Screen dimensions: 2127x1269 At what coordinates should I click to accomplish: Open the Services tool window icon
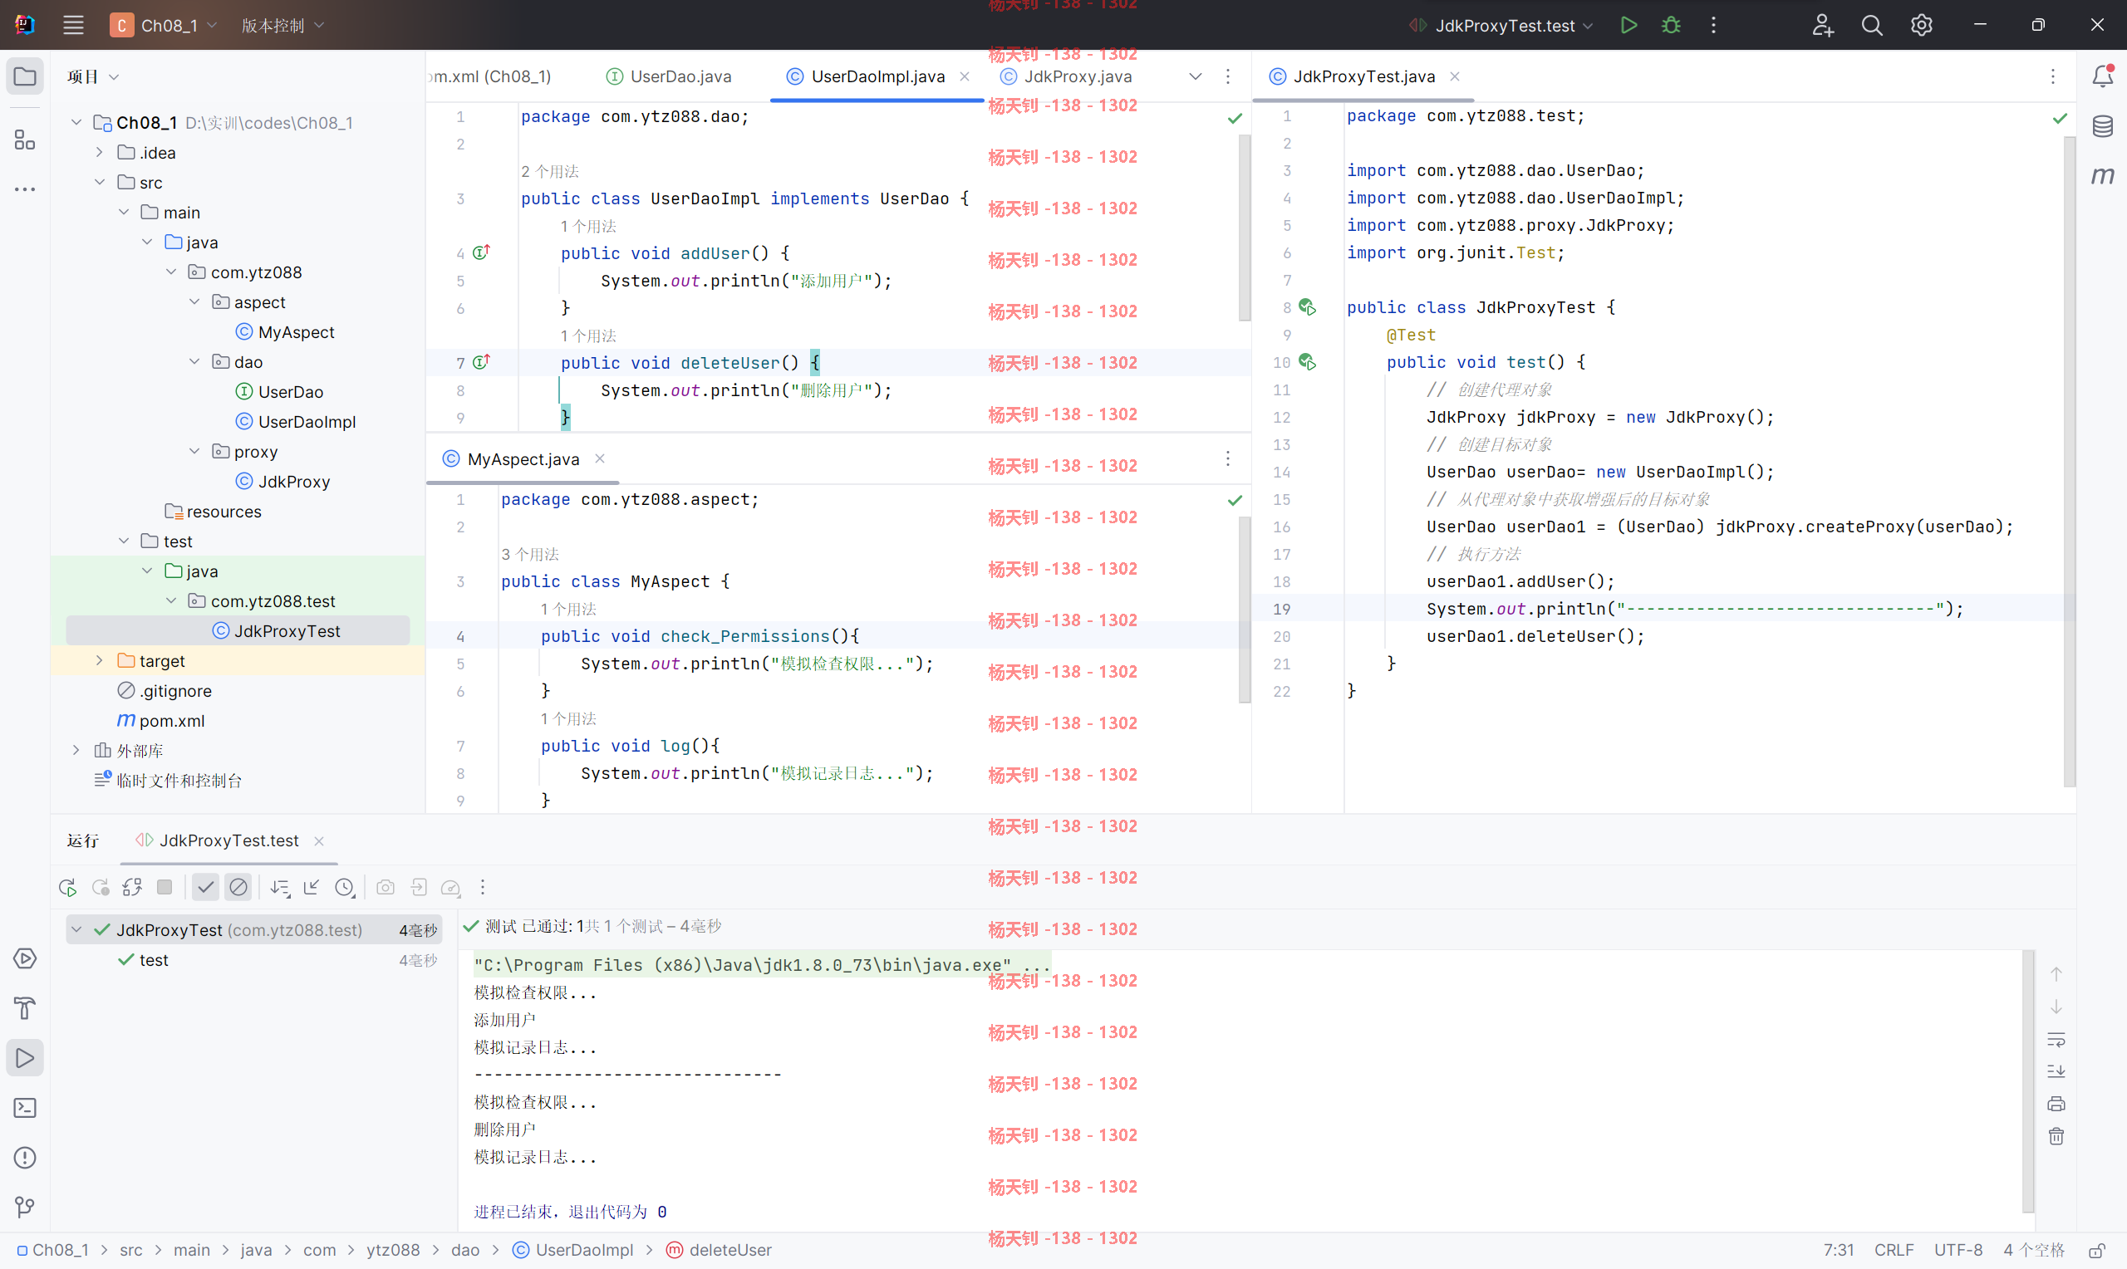point(25,958)
